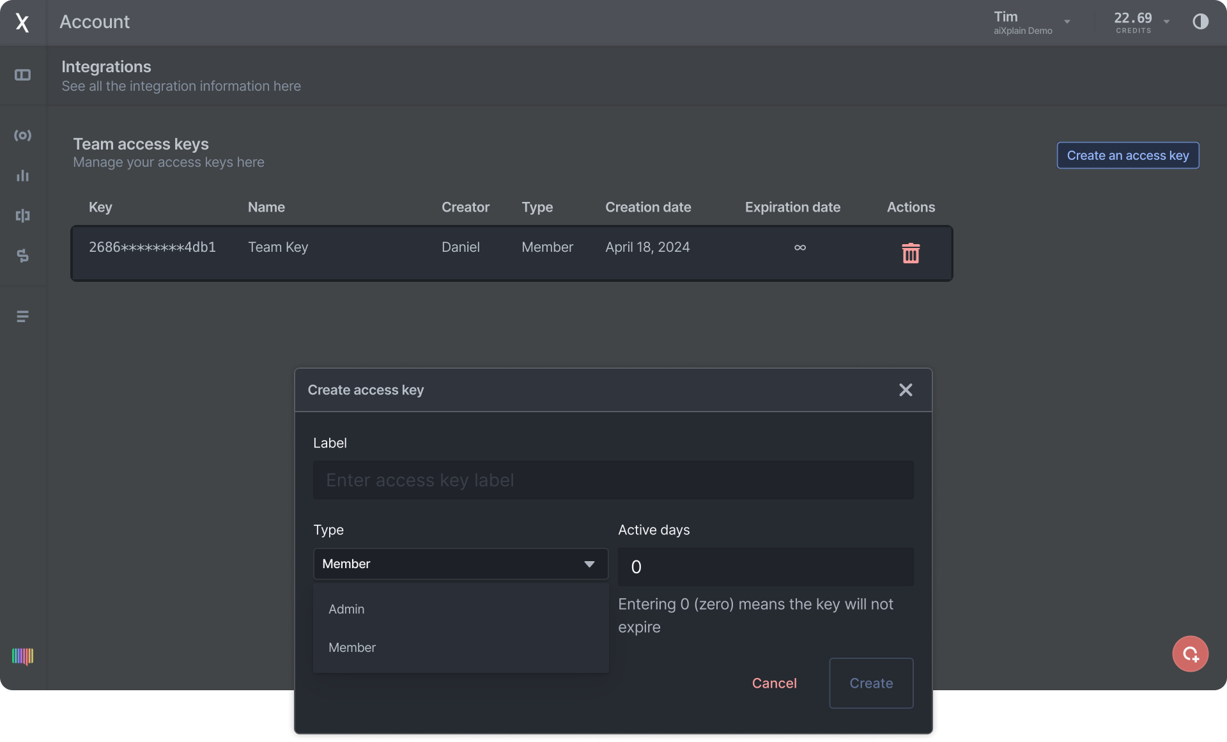This screenshot has width=1227, height=742.
Task: Click the Cancel button in dialog
Action: [x=774, y=683]
